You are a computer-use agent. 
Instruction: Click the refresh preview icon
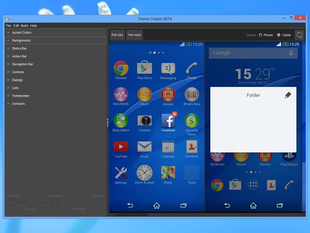[x=299, y=35]
